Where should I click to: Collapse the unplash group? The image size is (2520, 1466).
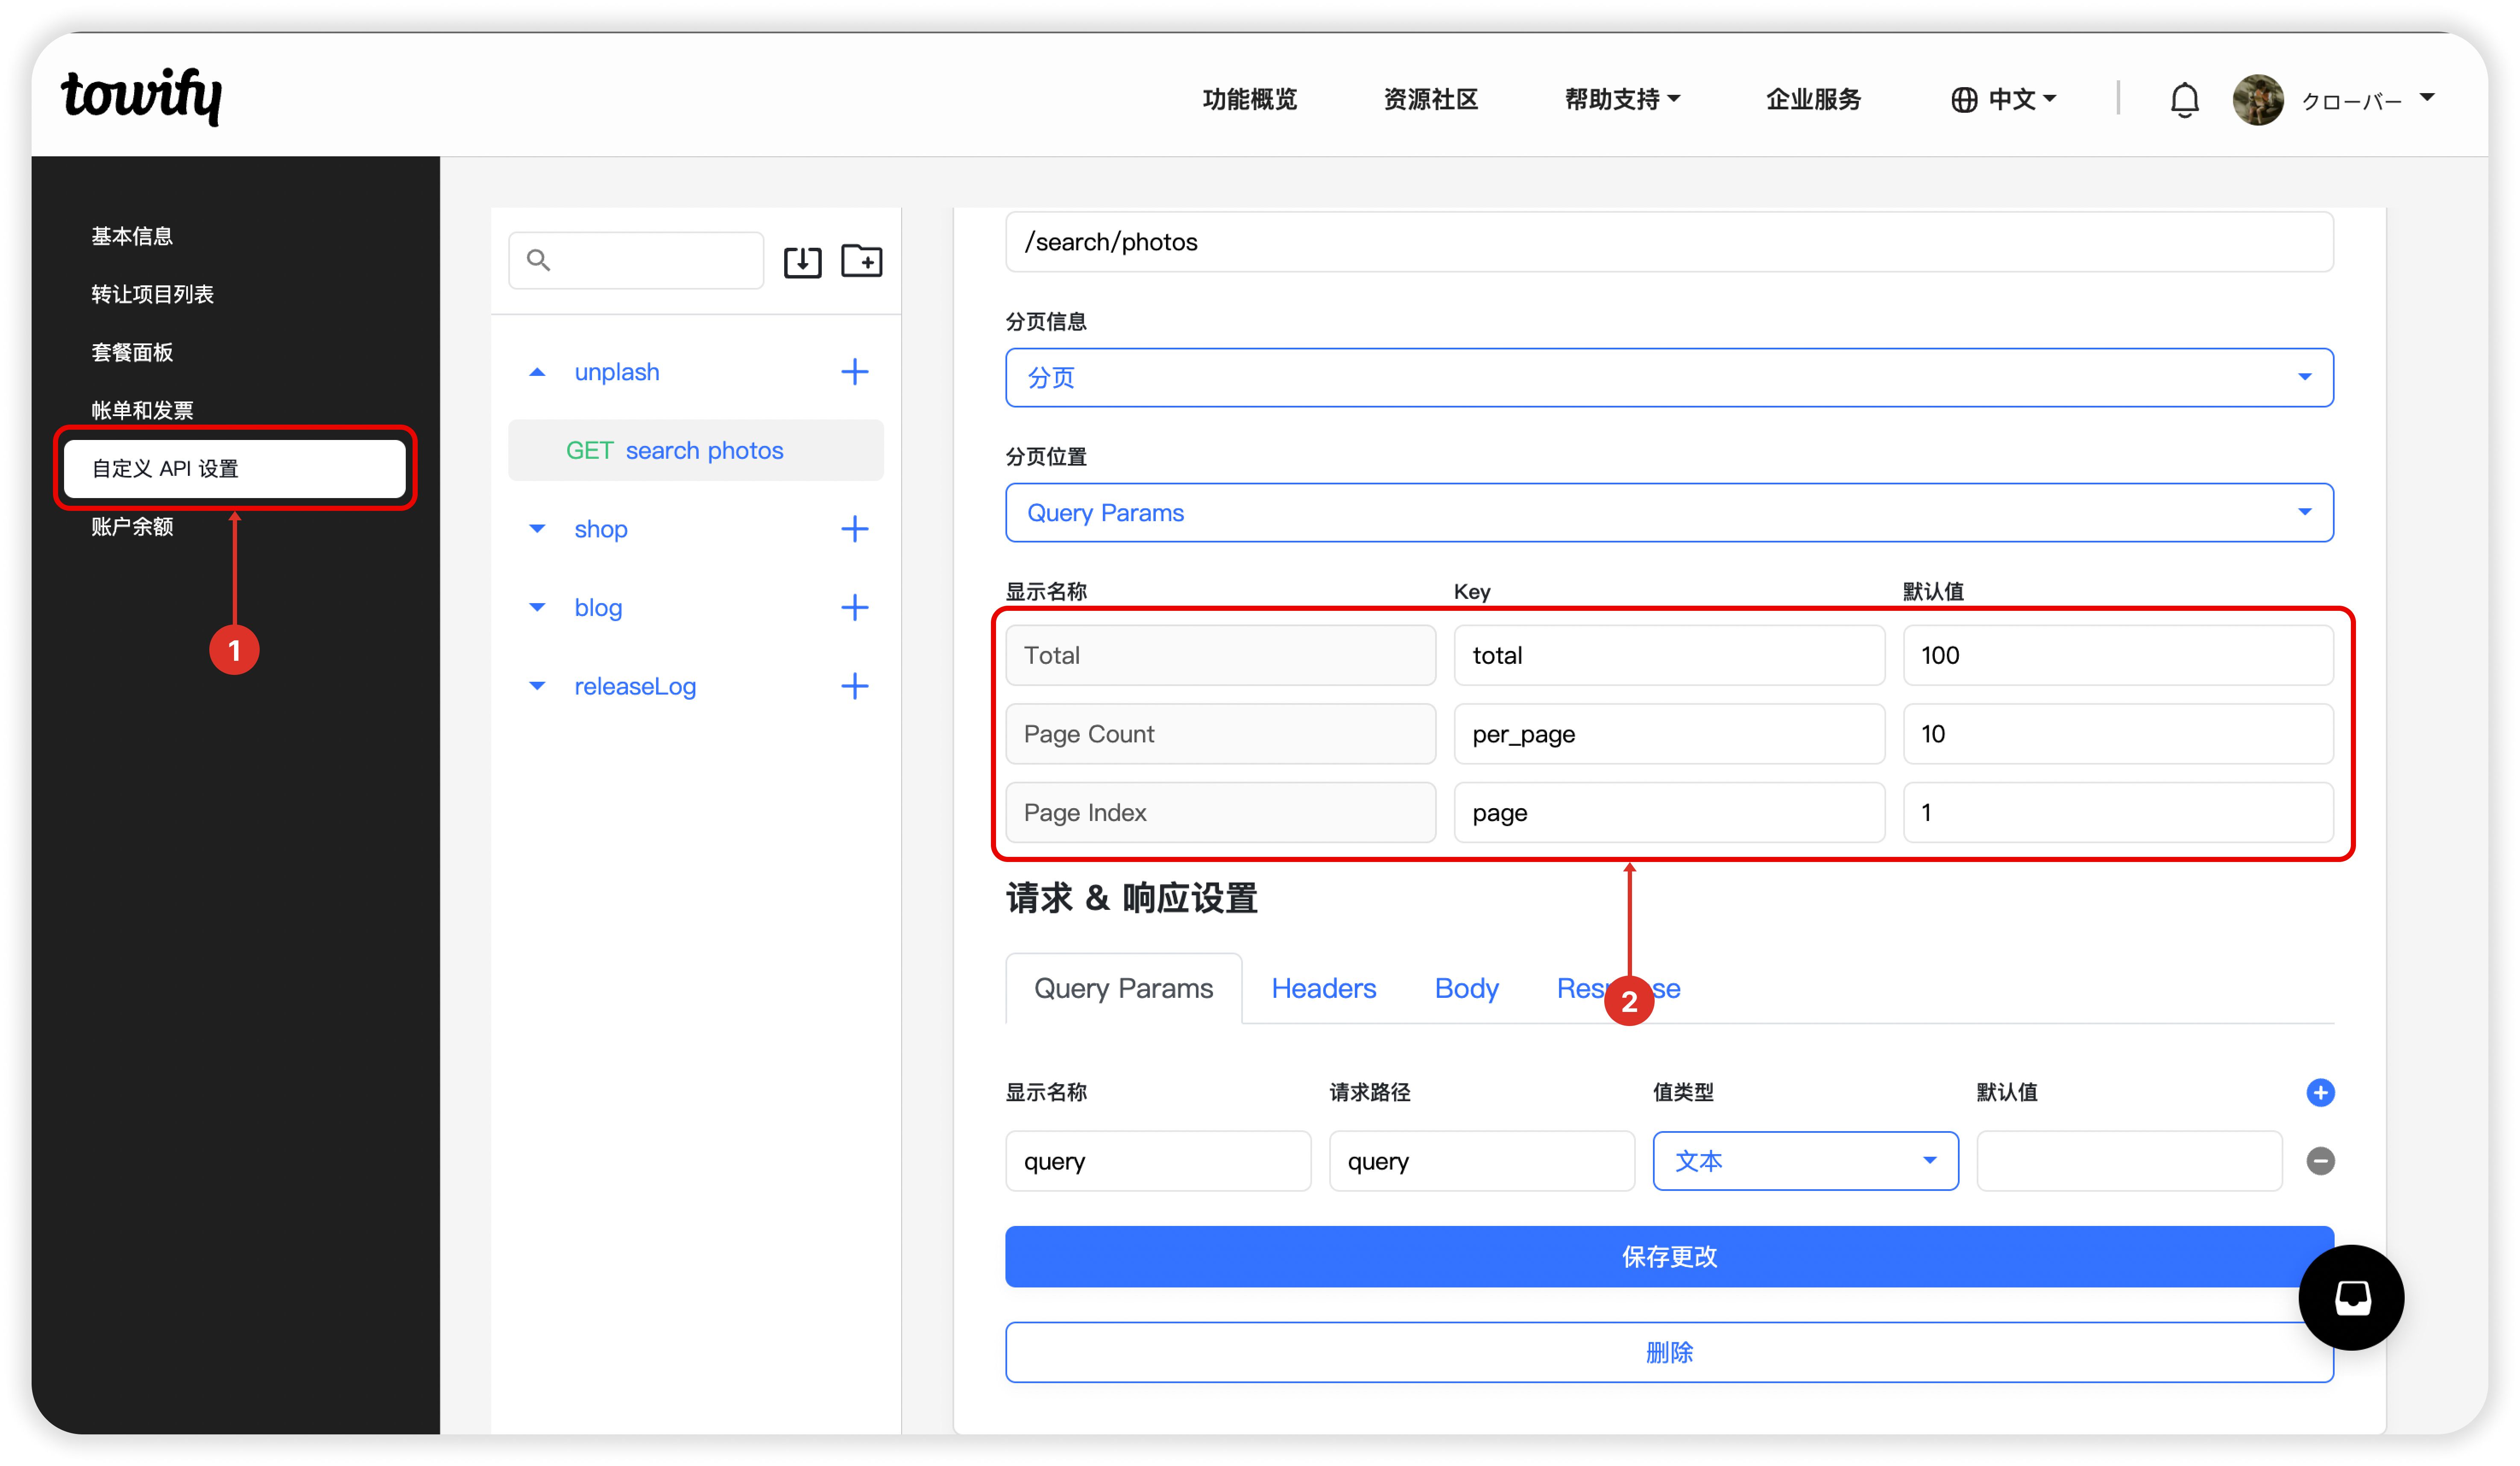pos(537,372)
